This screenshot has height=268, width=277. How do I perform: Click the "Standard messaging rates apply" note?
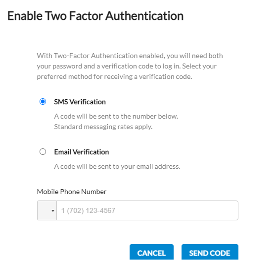click(103, 127)
